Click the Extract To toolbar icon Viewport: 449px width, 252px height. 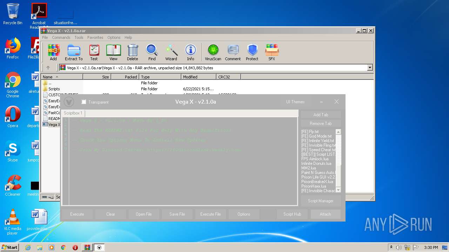(74, 52)
